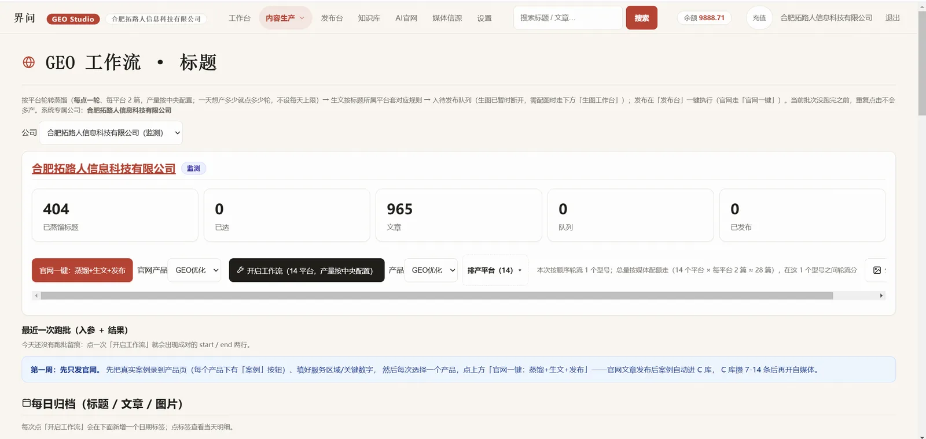The image size is (926, 439).
Task: Click the page's vertical scrollbar thumb
Action: [921, 64]
